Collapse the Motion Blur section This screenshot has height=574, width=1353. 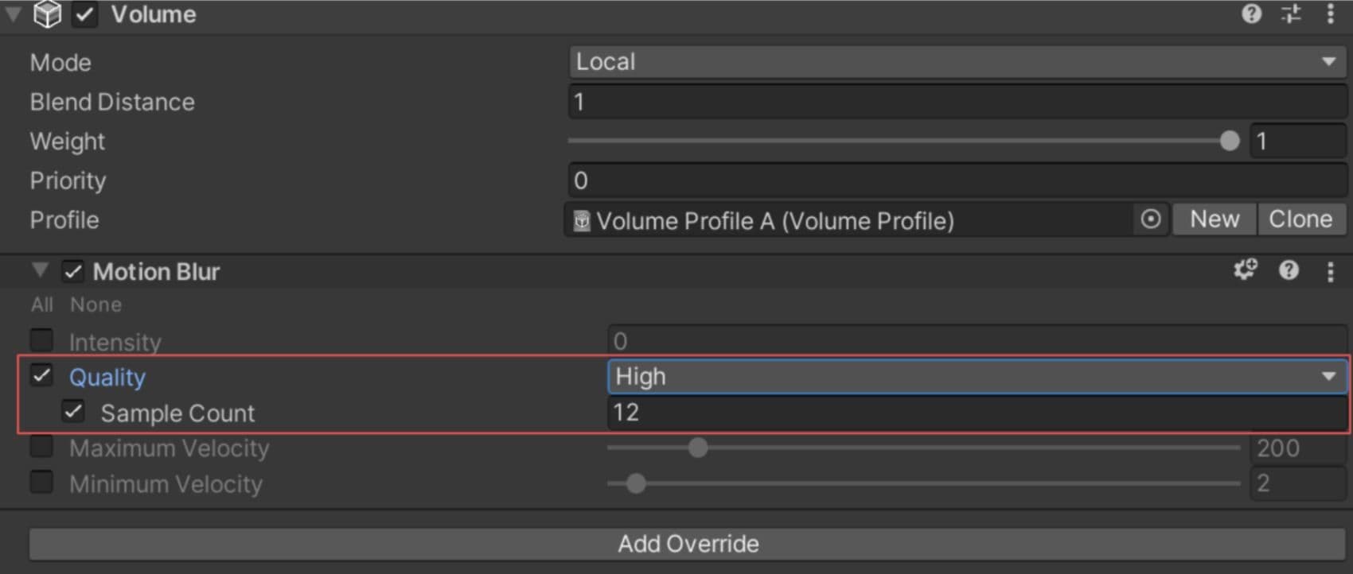40,270
